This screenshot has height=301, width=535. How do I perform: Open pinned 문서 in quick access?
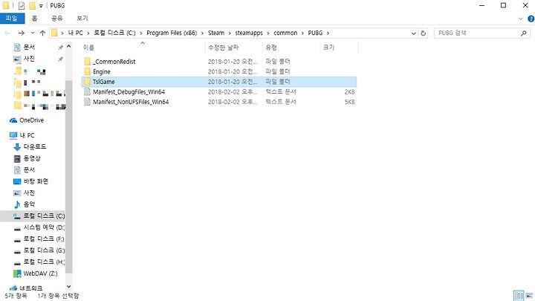point(29,47)
